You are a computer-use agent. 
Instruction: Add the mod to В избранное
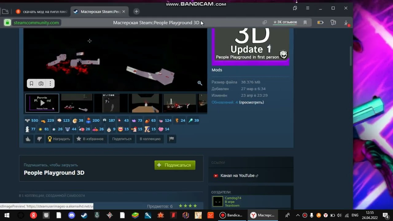[90, 139]
